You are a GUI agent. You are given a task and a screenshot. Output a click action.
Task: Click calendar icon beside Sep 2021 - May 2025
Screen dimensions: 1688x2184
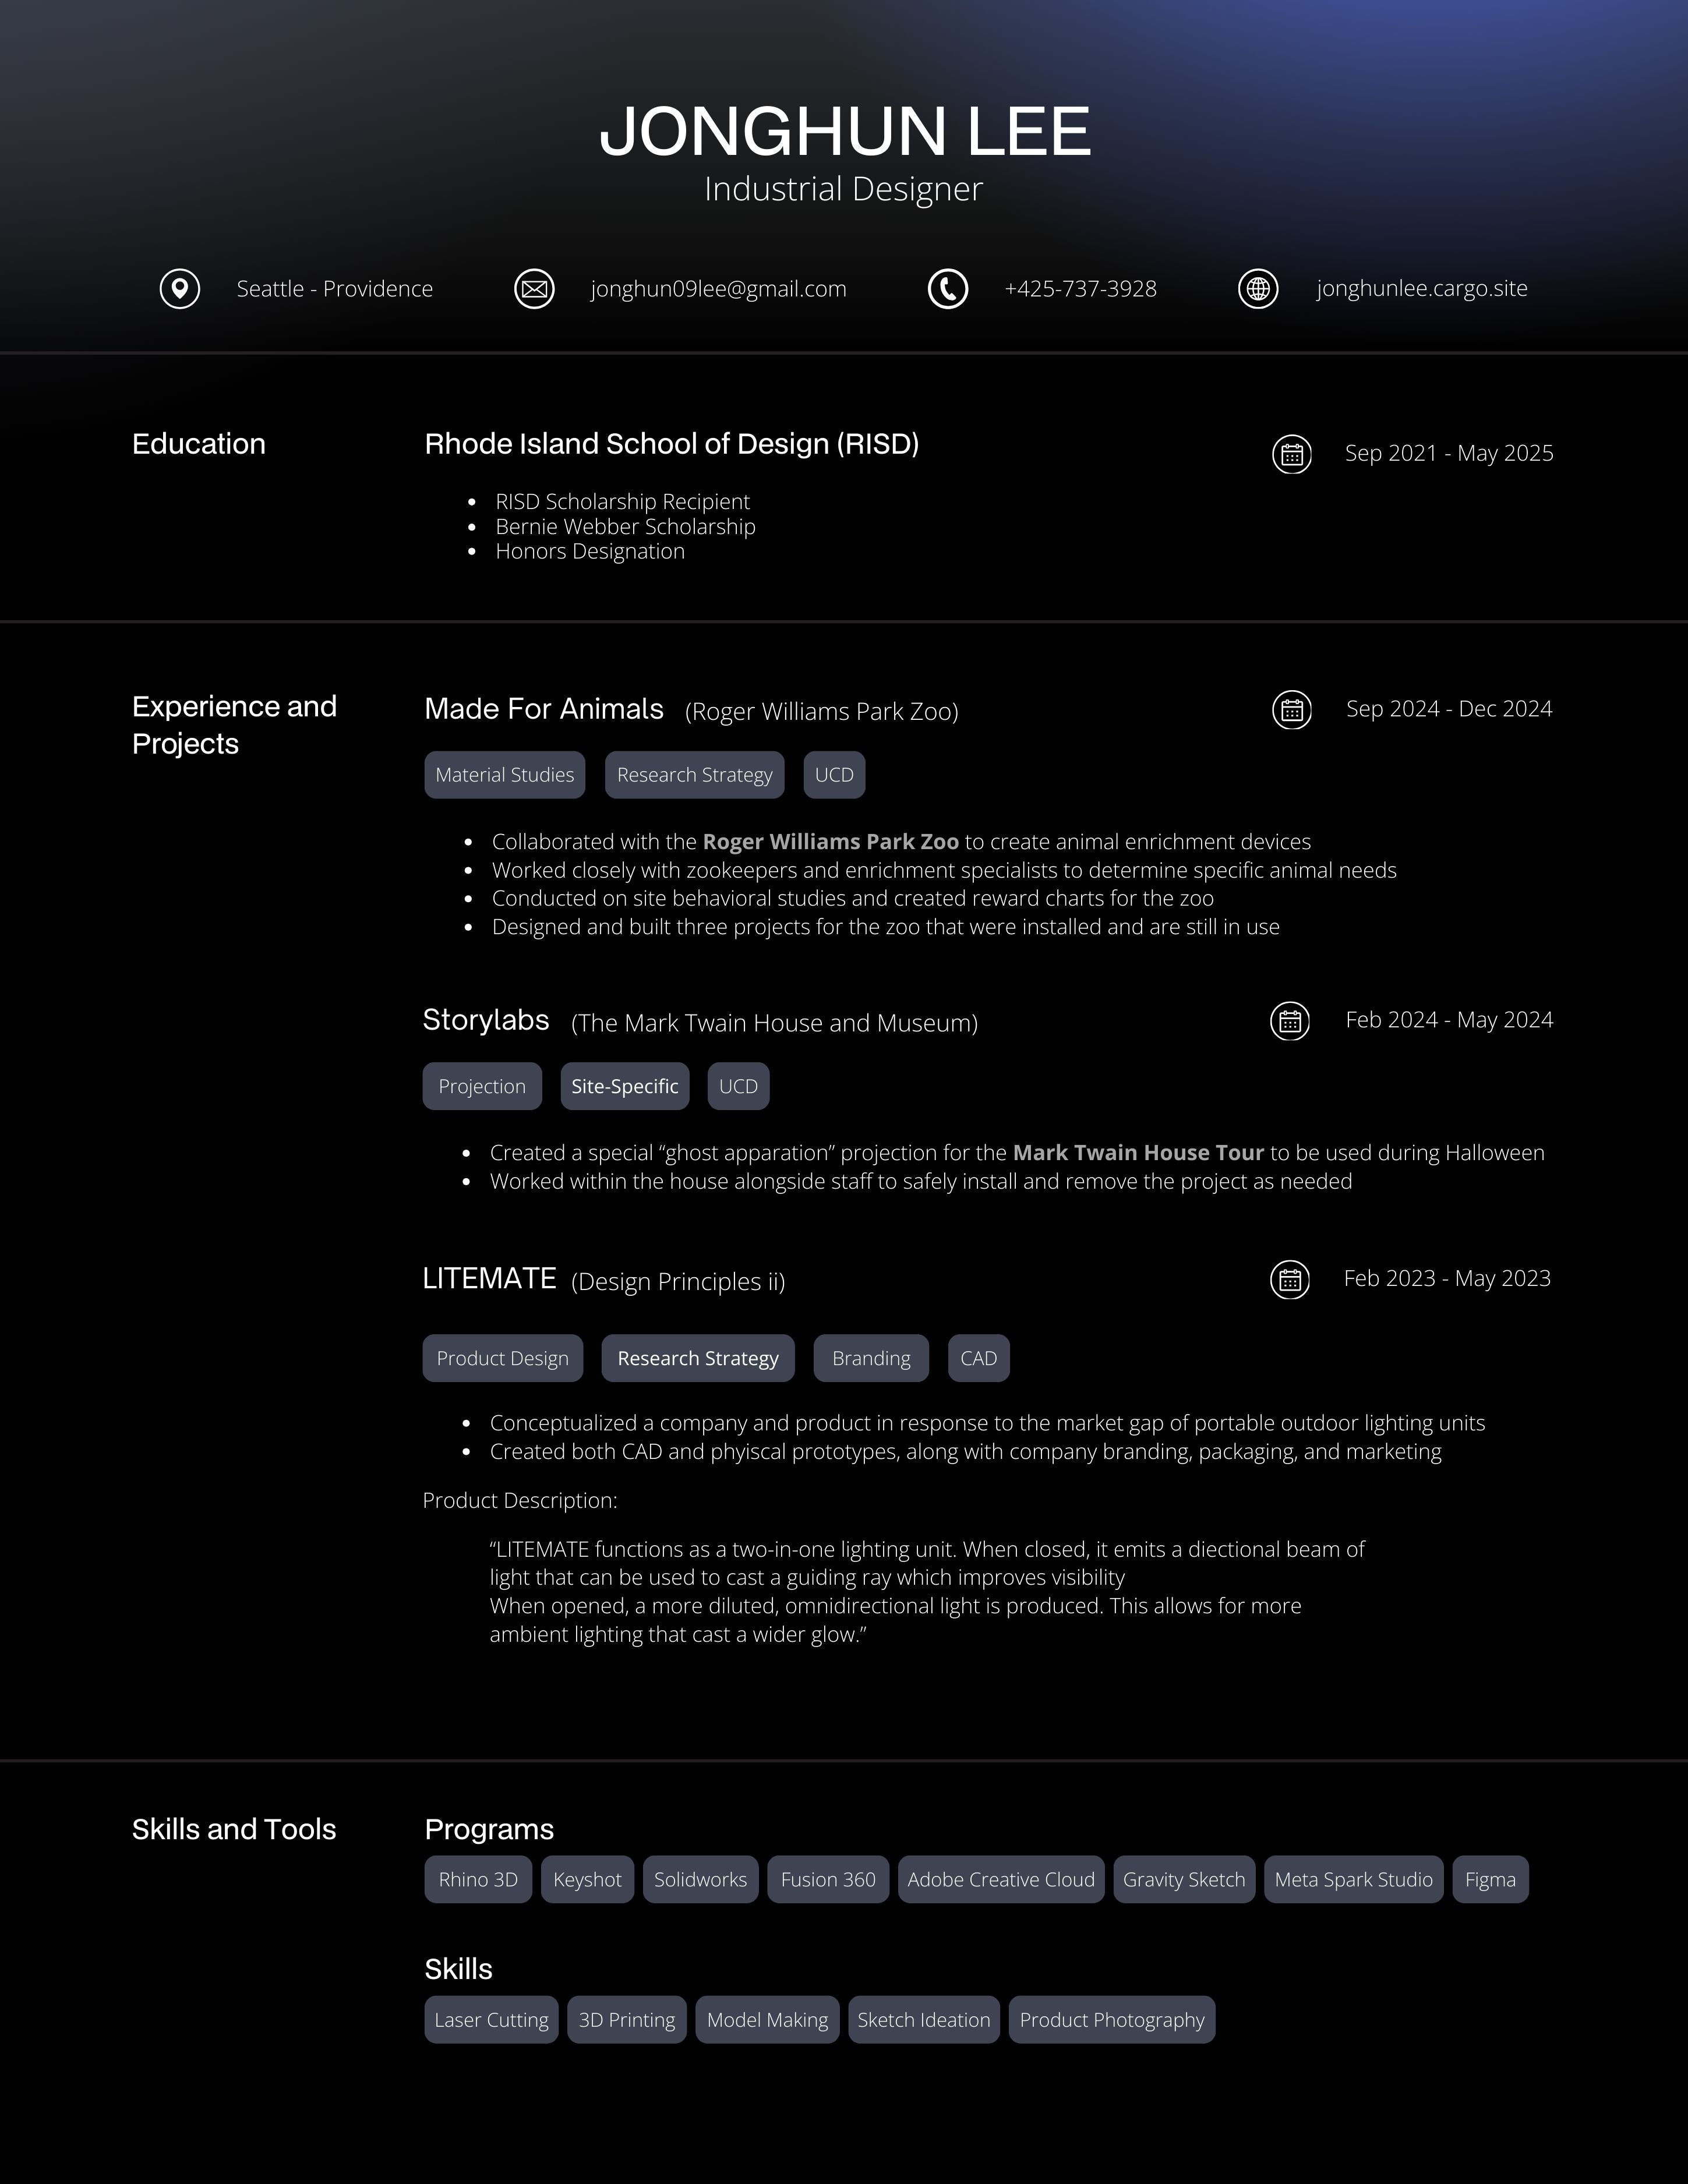(1291, 455)
